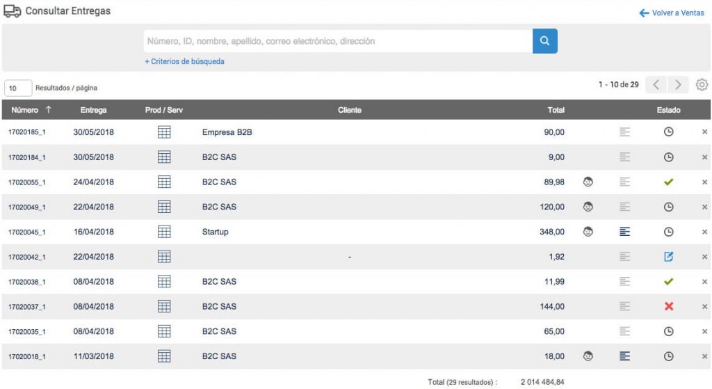Delete row 17020185_1 with the x
This screenshot has height=389, width=712.
[705, 132]
